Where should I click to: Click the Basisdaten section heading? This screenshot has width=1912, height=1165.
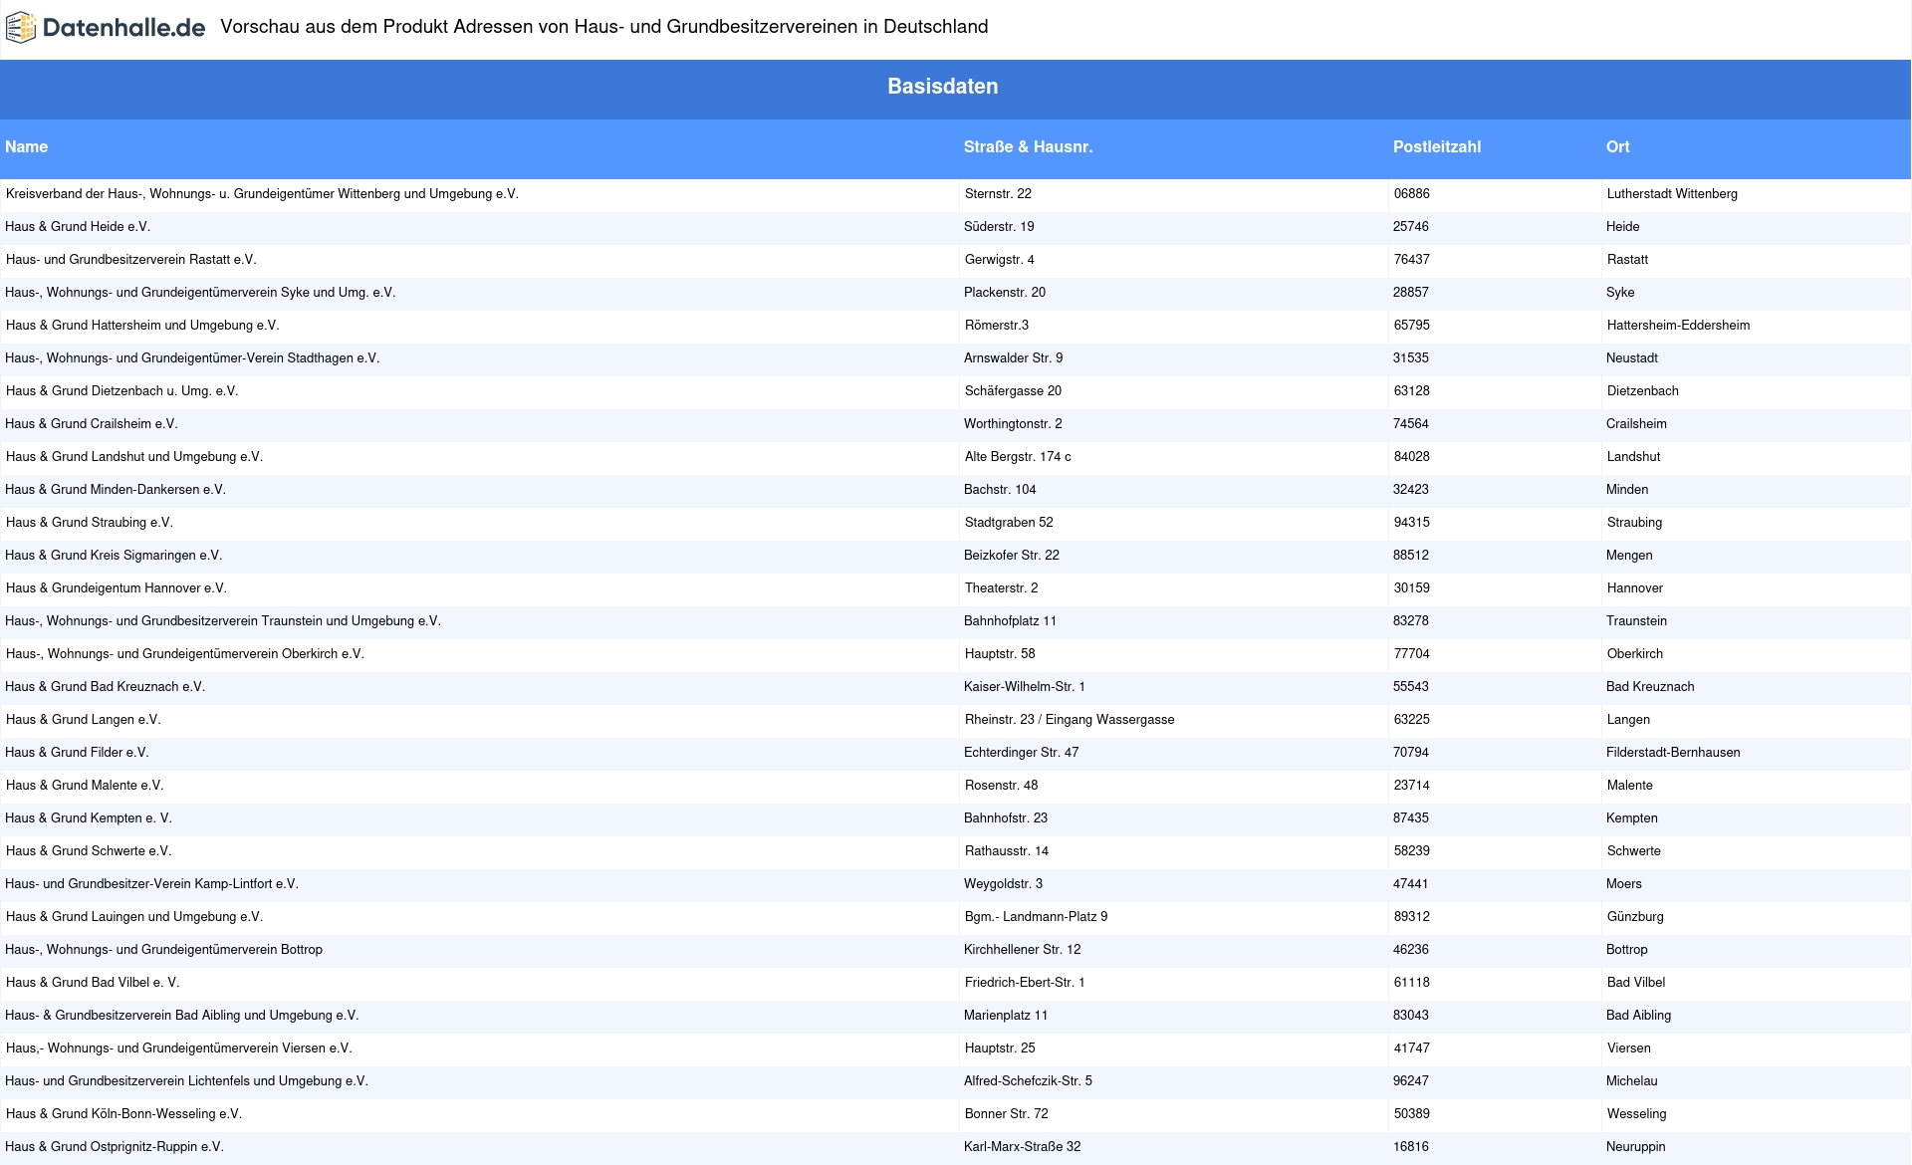coord(942,87)
